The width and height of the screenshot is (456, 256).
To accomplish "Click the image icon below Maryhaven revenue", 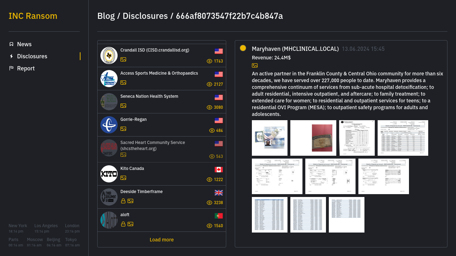I will [x=255, y=65].
